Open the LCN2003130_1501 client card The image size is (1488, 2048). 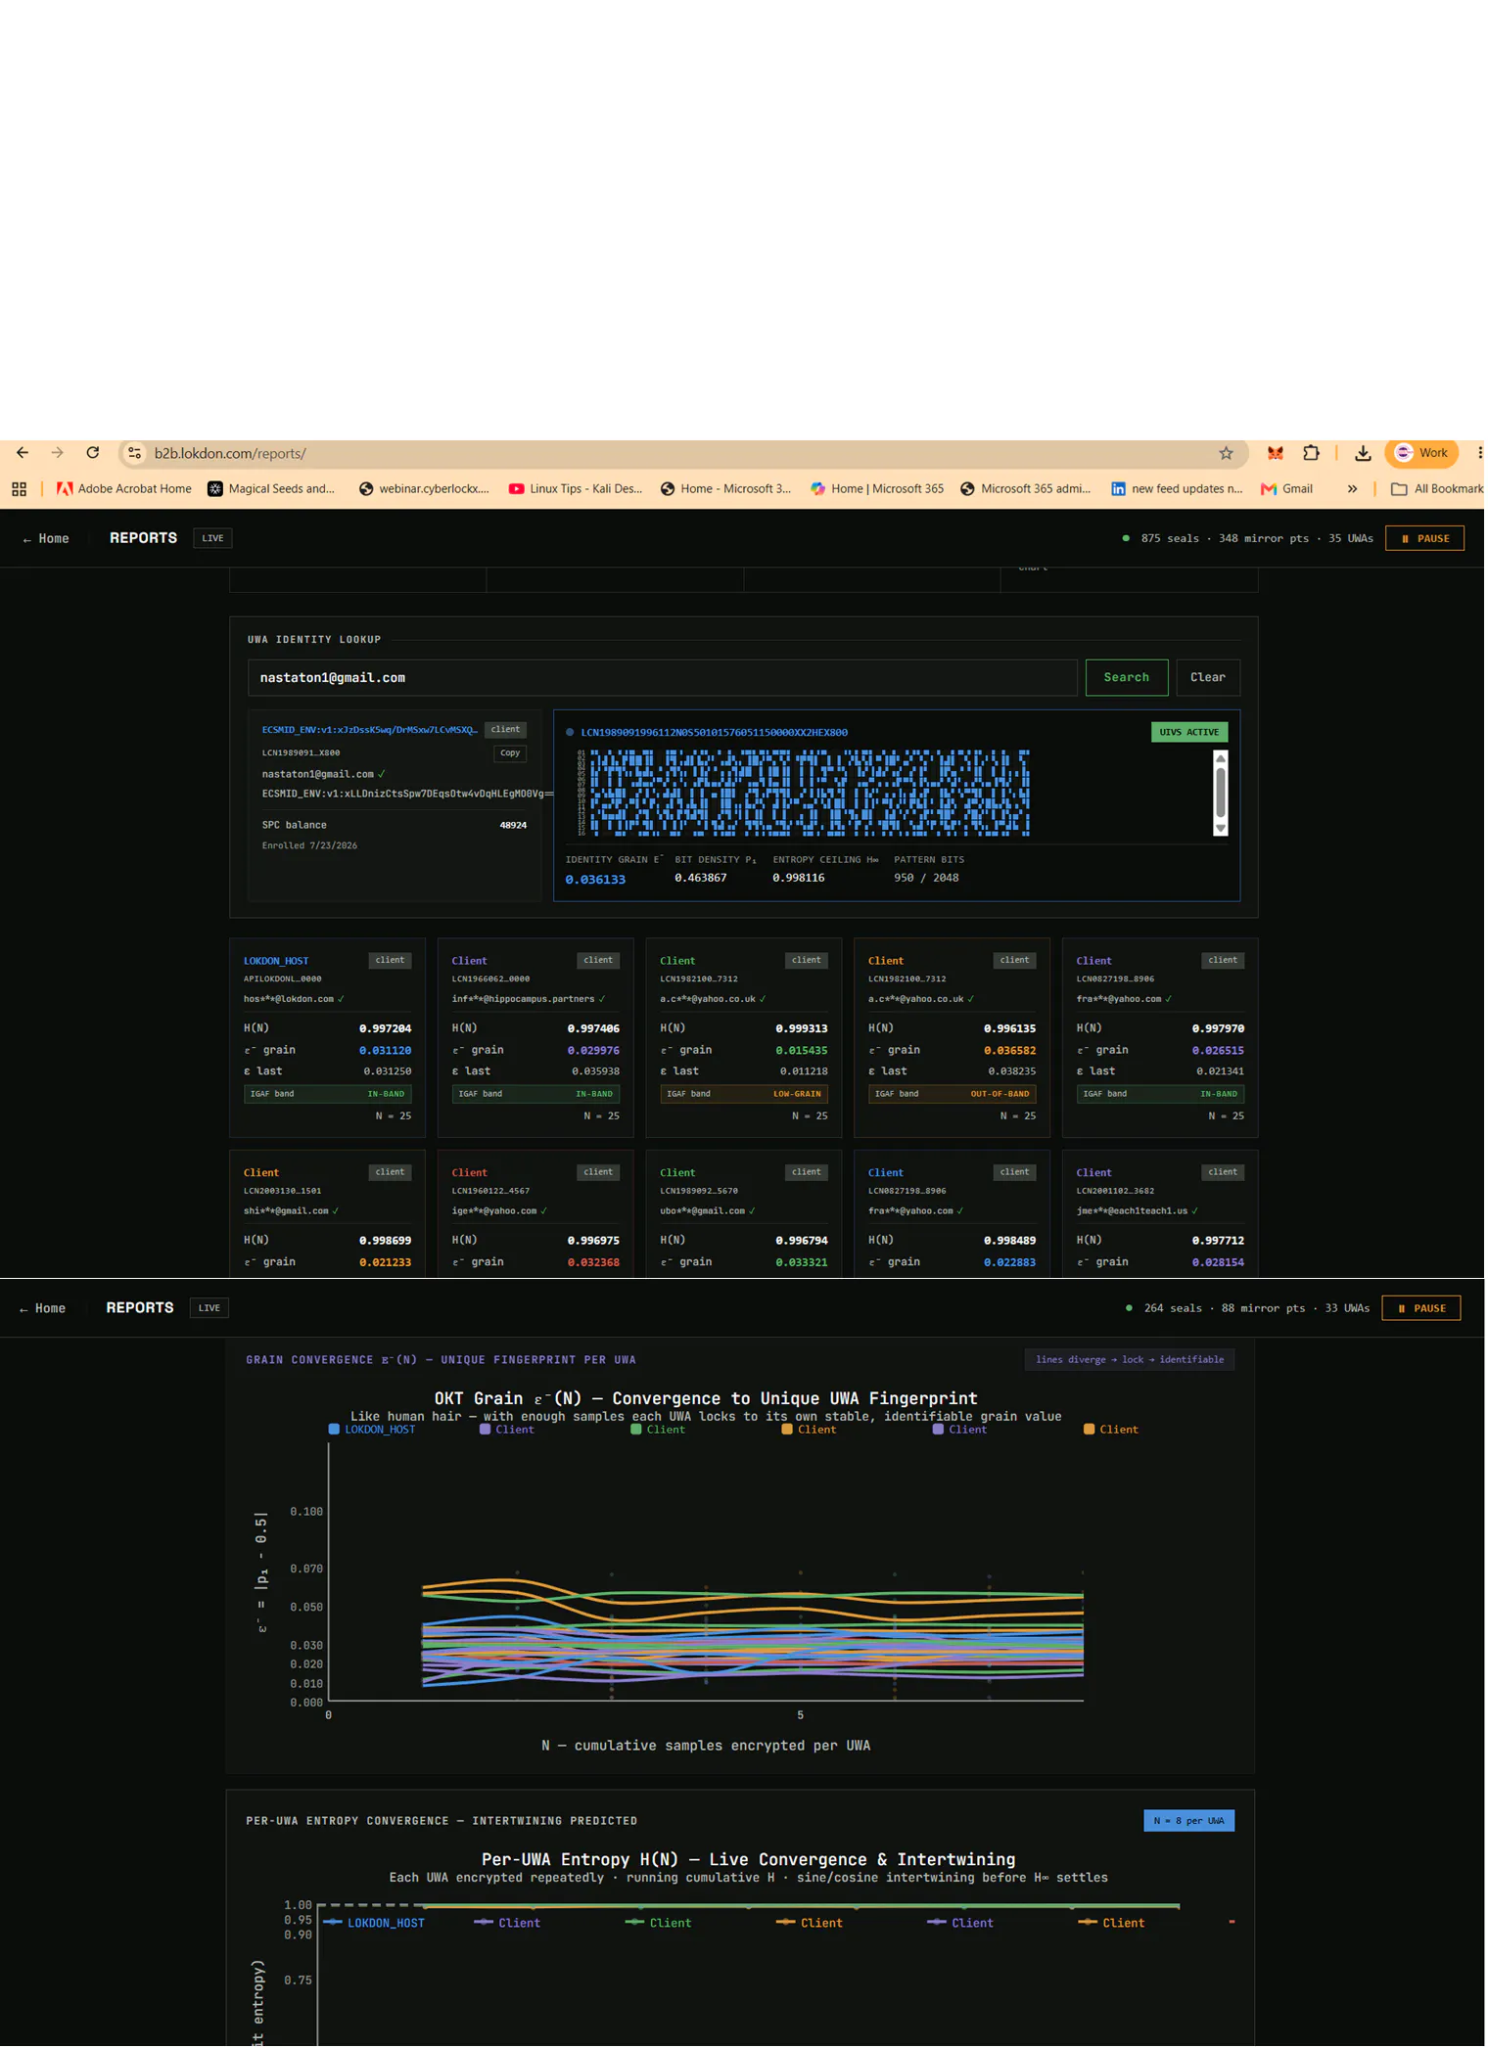pos(328,1214)
